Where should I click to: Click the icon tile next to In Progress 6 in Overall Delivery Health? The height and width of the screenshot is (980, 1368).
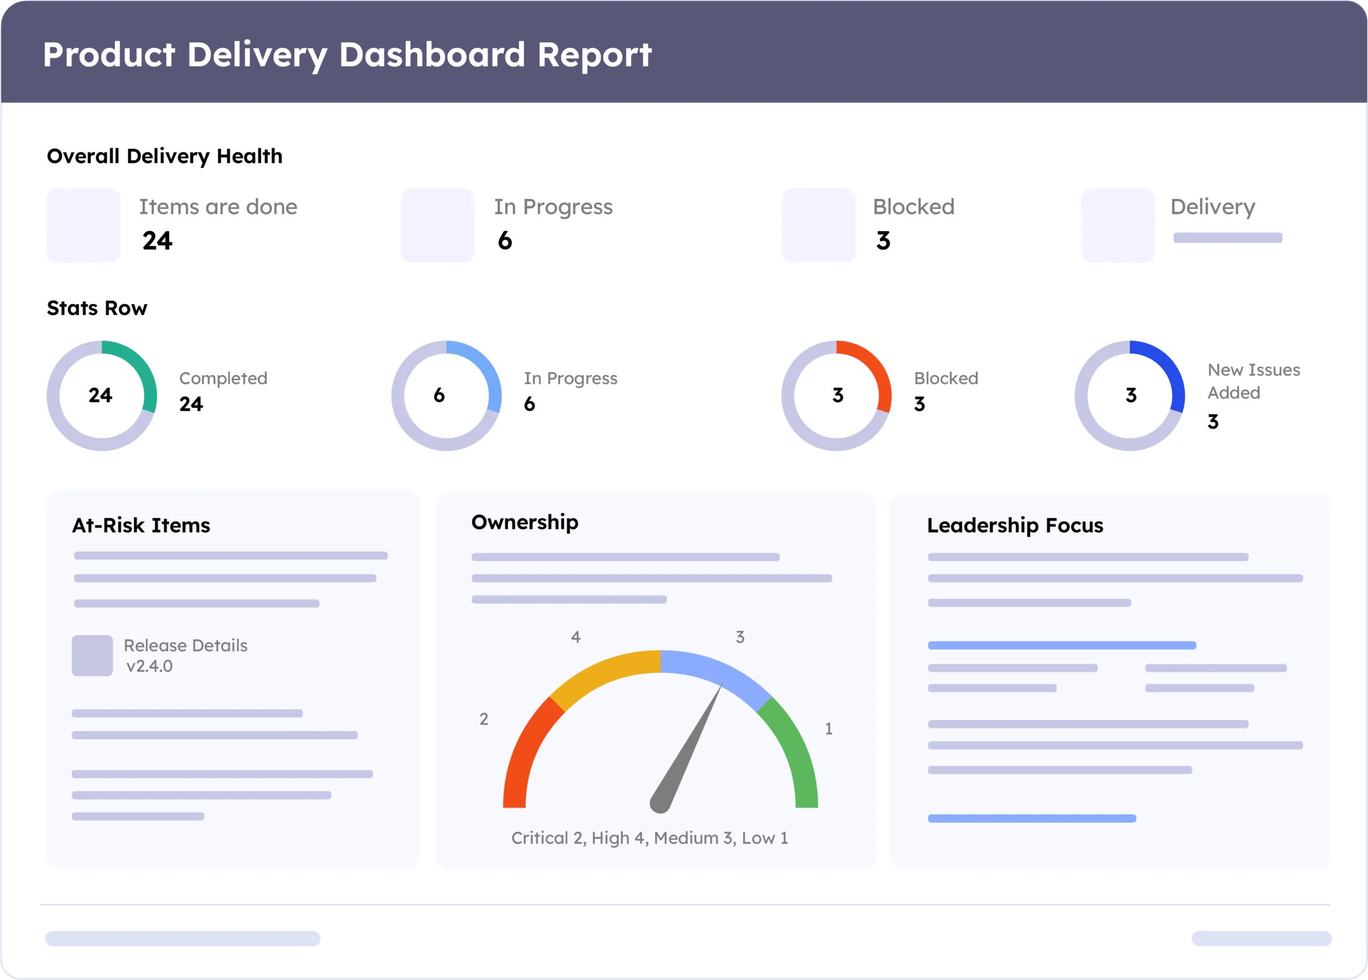pos(438,226)
